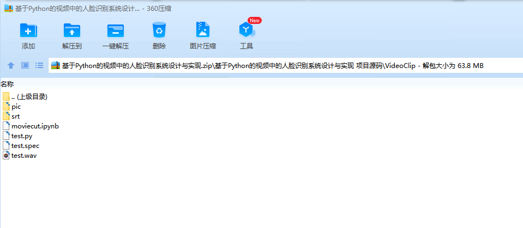Click the 添加 (Add) toolbar icon

tap(28, 30)
